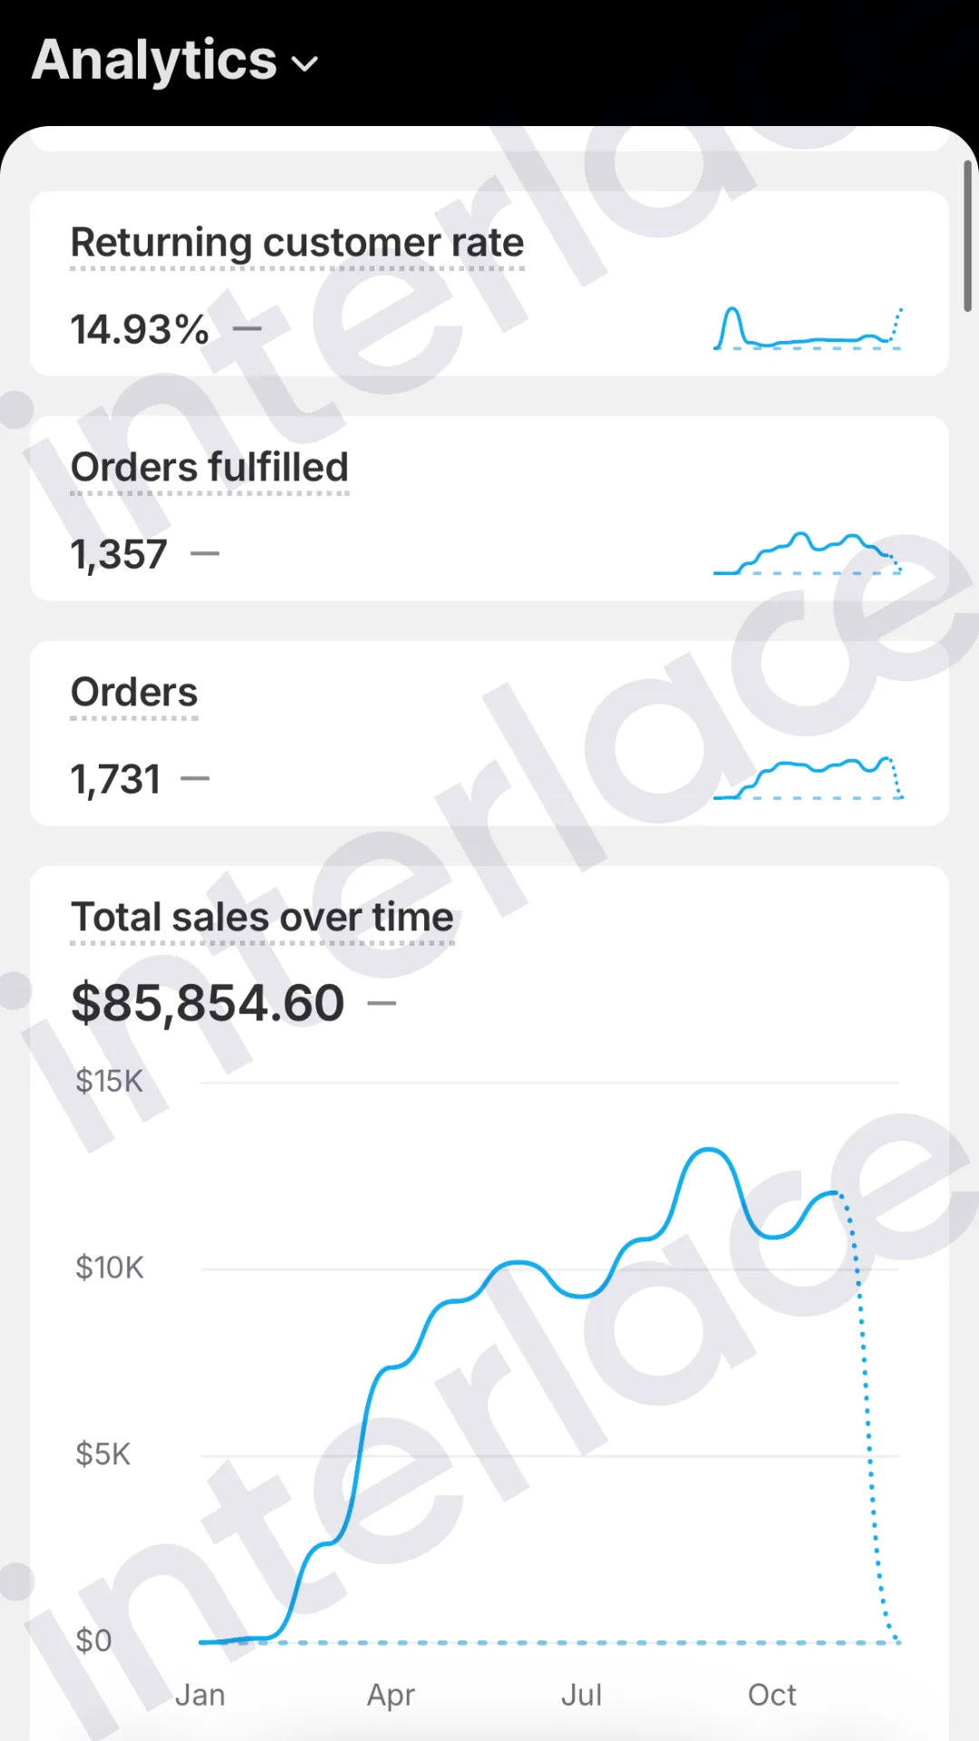
Task: Open the Orders fulfilled report
Action: pyautogui.click(x=209, y=467)
